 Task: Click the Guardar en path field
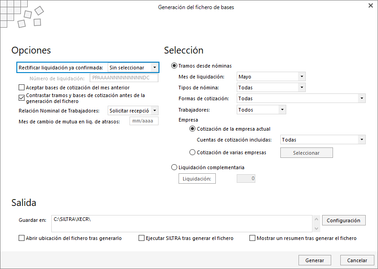[x=182, y=224]
